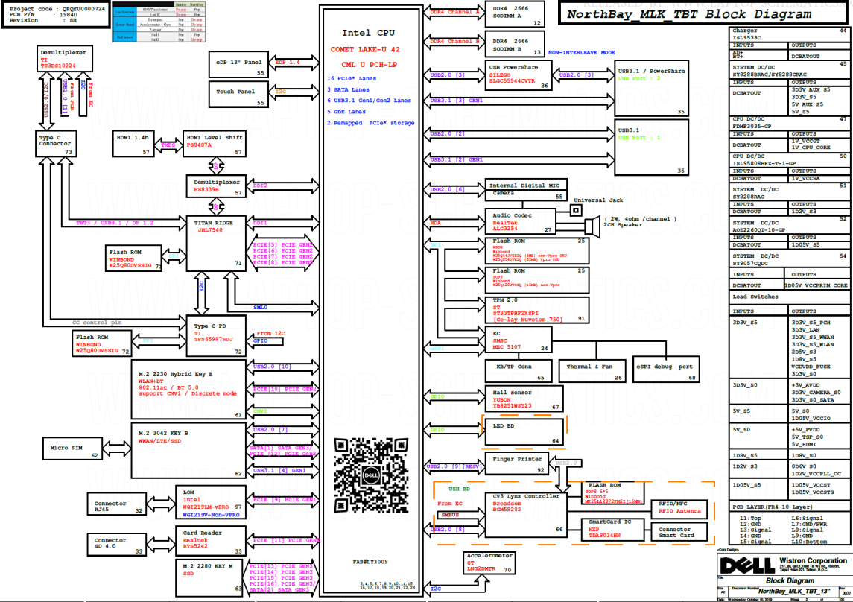Click the HDMI Level Shift PS8407A block
This screenshot has width=853, height=602.
pyautogui.click(x=215, y=144)
